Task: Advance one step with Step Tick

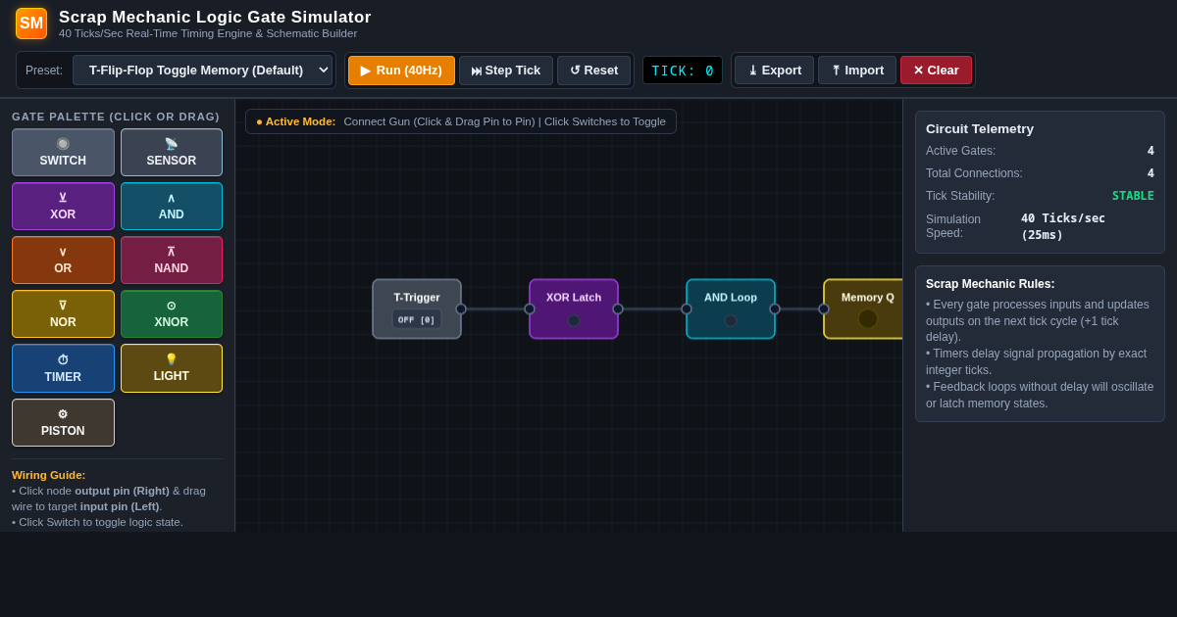Action: (x=506, y=71)
